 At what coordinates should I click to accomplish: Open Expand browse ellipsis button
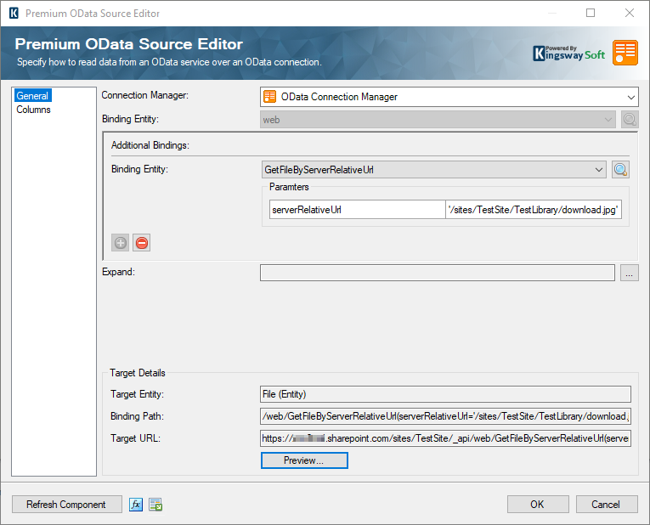point(629,273)
